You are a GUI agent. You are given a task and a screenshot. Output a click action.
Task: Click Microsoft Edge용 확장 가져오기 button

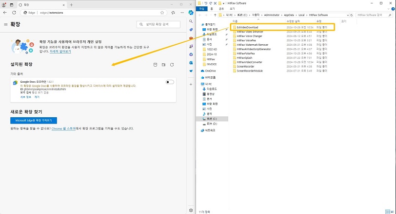pos(34,120)
